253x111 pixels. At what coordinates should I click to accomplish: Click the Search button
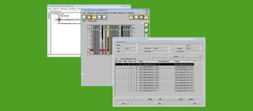coord(176,56)
